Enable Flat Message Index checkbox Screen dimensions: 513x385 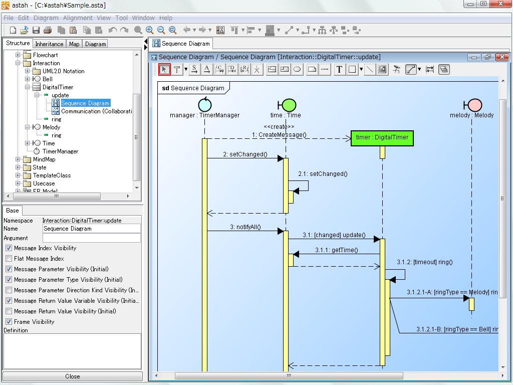click(x=9, y=259)
